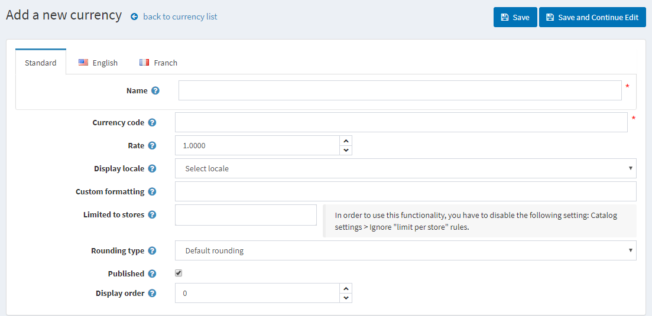Focus the Currency code text field
Screen dimensions: 652x316
point(401,122)
